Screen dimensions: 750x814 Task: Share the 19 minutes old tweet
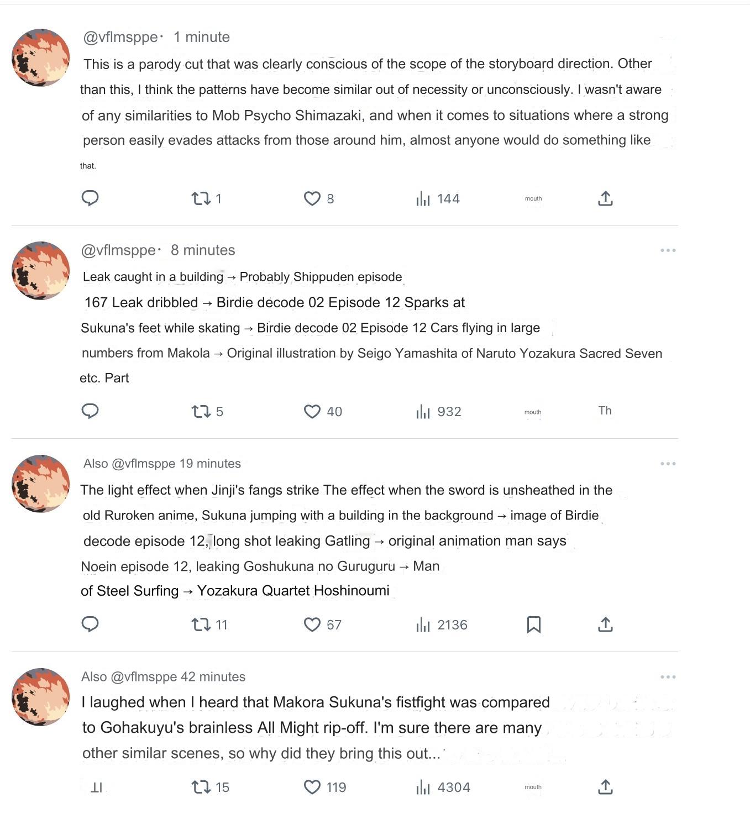pos(605,624)
